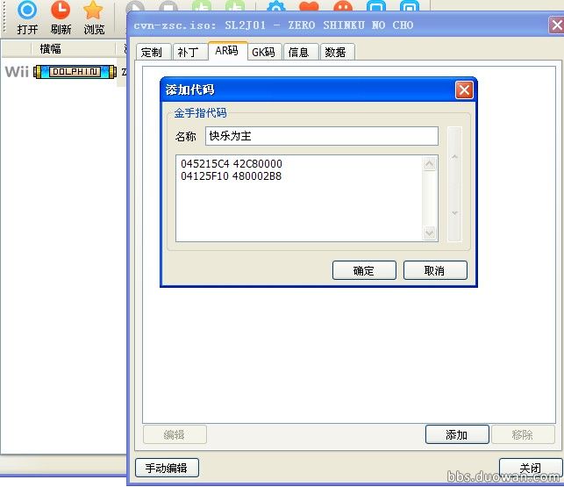Click the 名称 name input field
Image resolution: width=564 pixels, height=487 pixels.
(321, 136)
